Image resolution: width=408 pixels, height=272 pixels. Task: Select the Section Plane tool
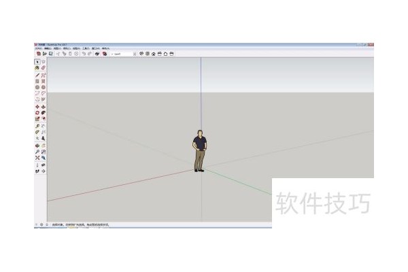[x=44, y=171]
